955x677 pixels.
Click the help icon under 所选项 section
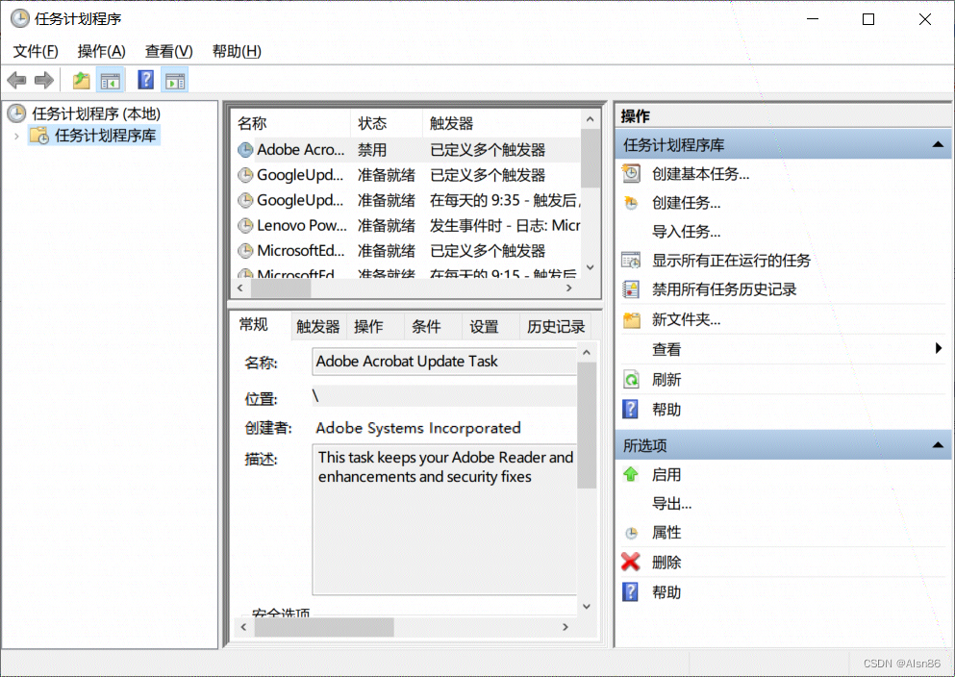630,591
